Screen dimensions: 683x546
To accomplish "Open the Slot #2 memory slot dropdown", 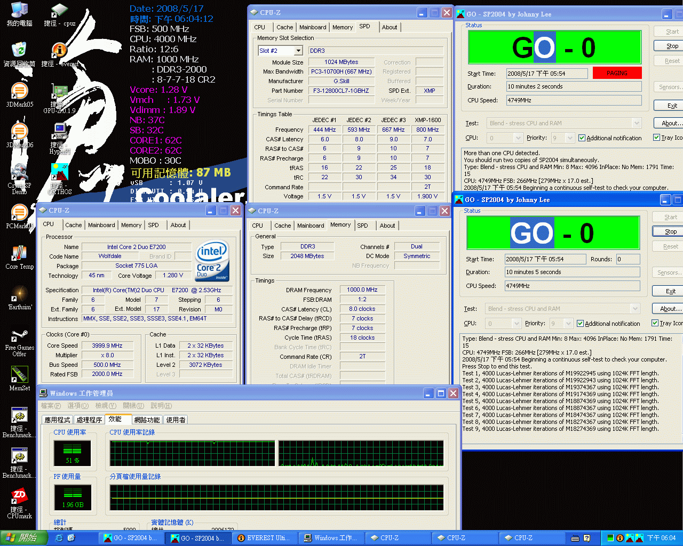I will pyautogui.click(x=298, y=51).
